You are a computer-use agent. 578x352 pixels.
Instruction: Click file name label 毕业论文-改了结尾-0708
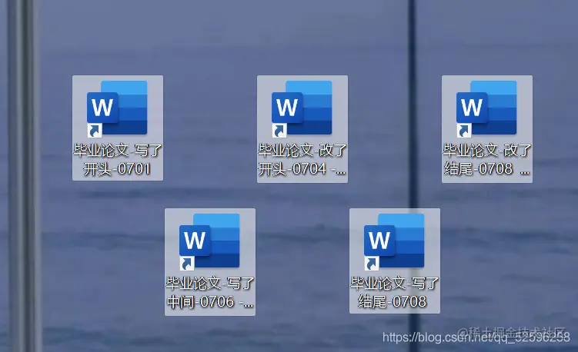(x=487, y=160)
